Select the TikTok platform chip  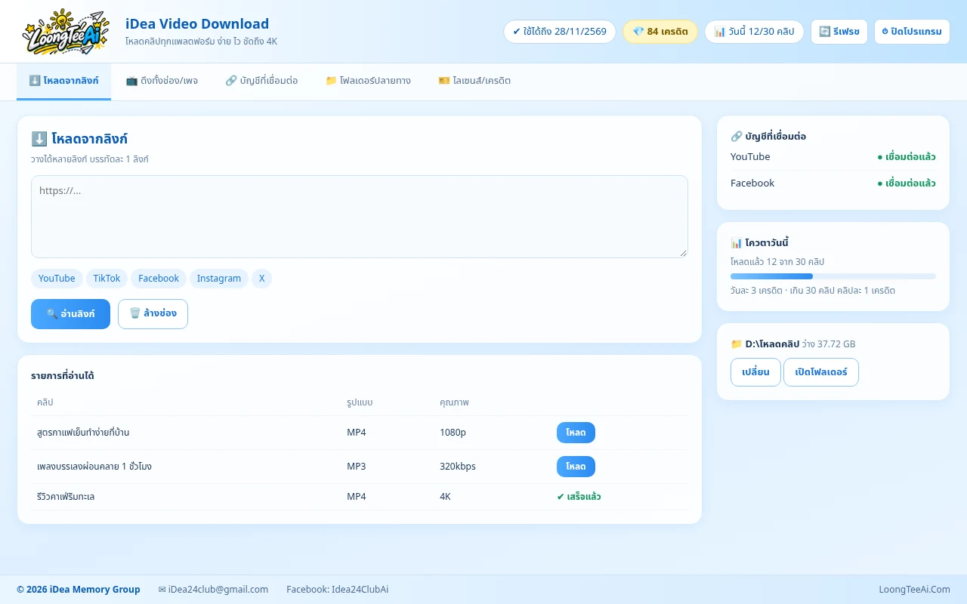coord(107,279)
